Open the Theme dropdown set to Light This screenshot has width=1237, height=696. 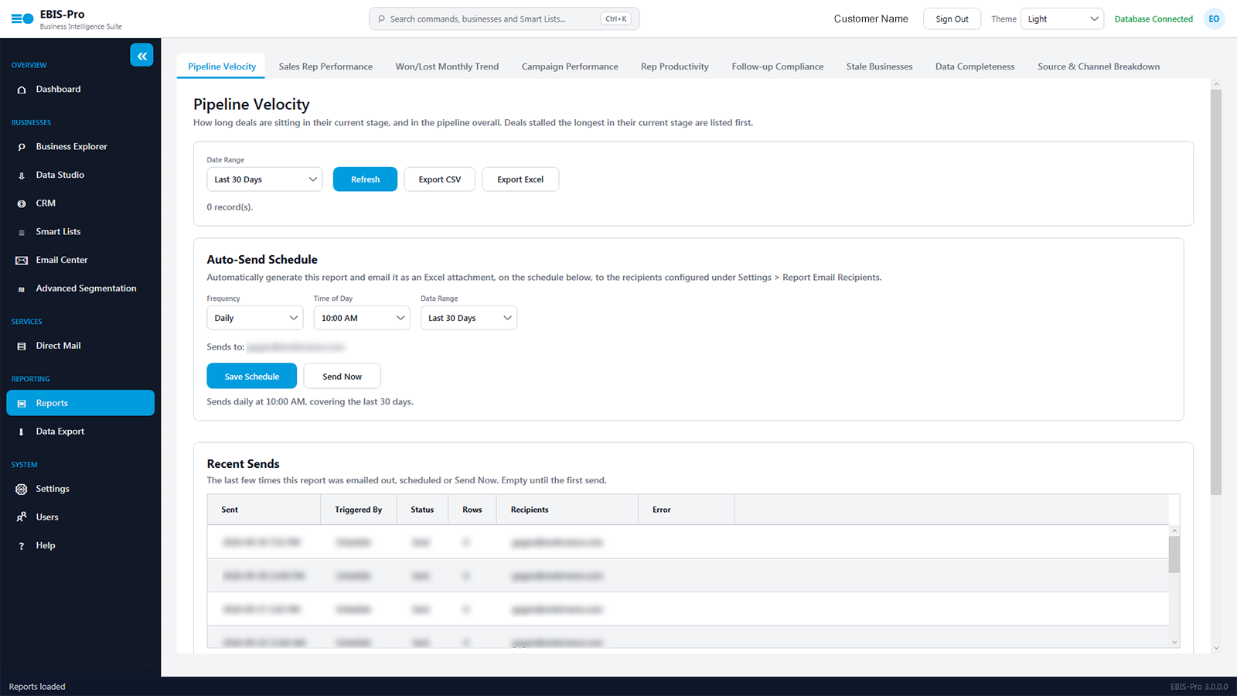[x=1062, y=19]
